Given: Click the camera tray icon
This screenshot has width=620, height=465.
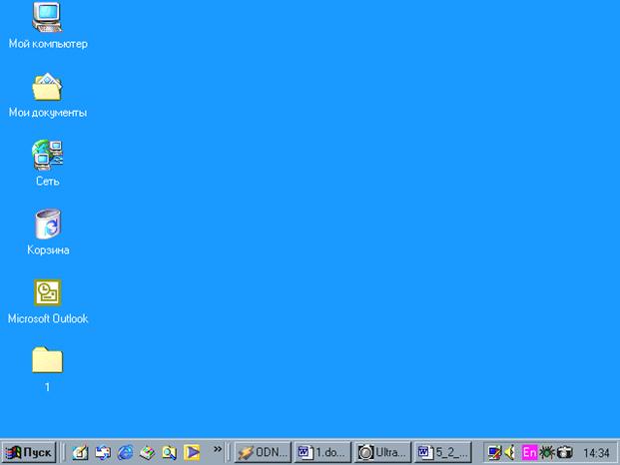Looking at the screenshot, I should tap(565, 452).
